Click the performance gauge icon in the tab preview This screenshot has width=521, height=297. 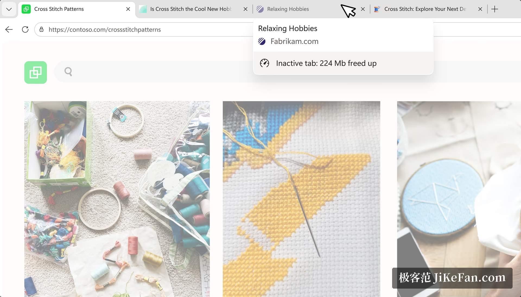pyautogui.click(x=264, y=63)
